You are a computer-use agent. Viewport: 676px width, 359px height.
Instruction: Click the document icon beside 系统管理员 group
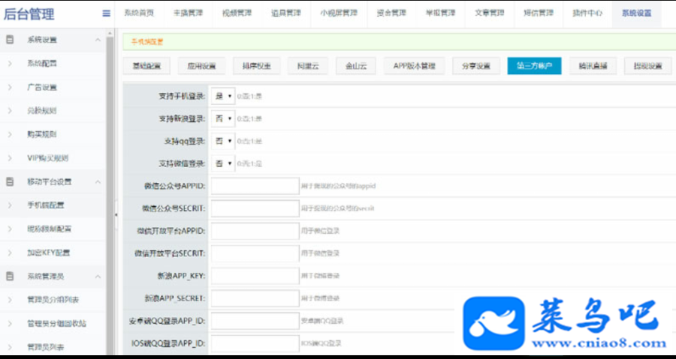pos(10,276)
